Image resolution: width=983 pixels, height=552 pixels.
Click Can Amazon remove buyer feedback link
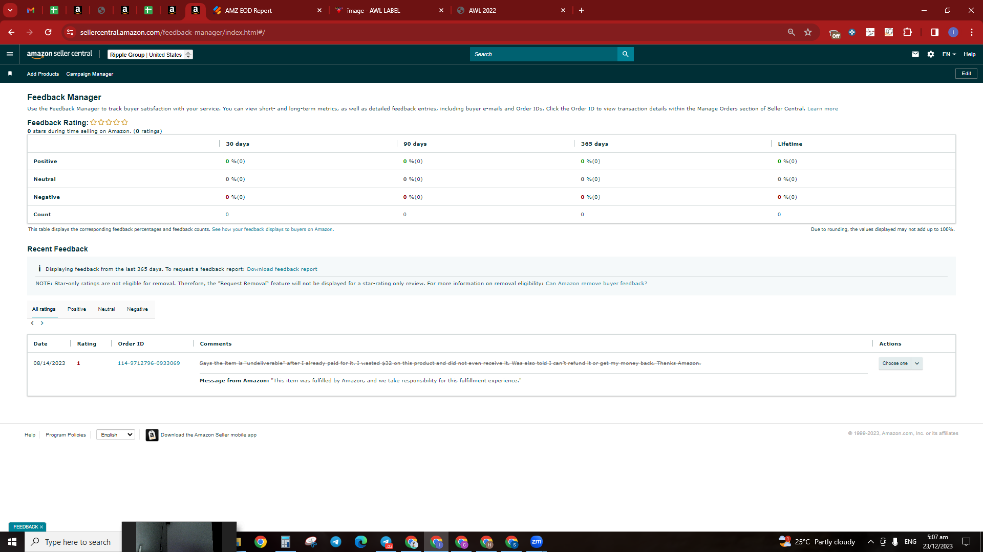click(596, 284)
